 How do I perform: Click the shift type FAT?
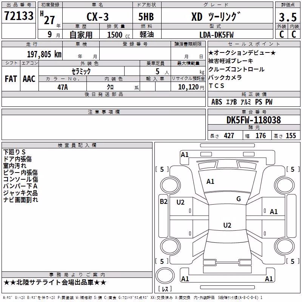[x=11, y=79]
